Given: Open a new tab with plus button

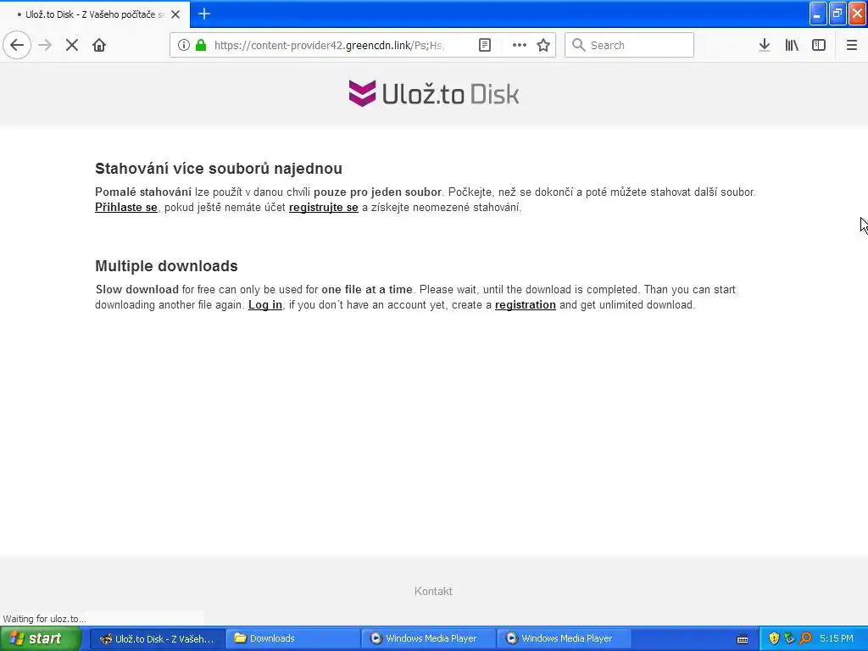Looking at the screenshot, I should point(204,14).
